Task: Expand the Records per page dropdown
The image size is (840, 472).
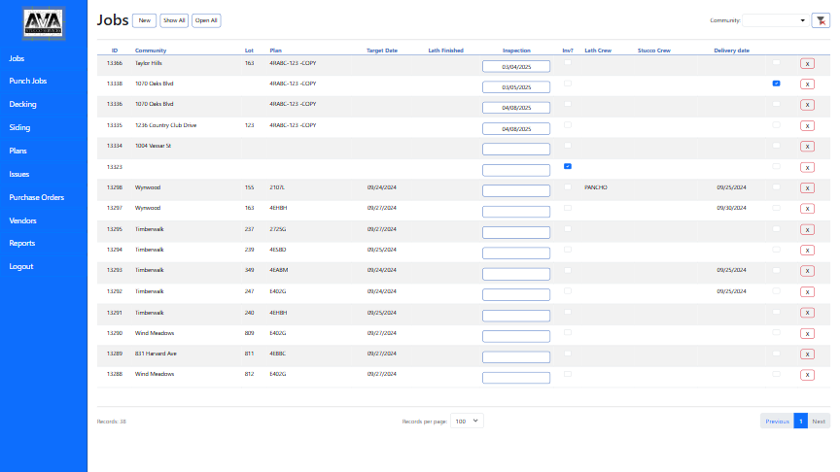Action: 468,421
